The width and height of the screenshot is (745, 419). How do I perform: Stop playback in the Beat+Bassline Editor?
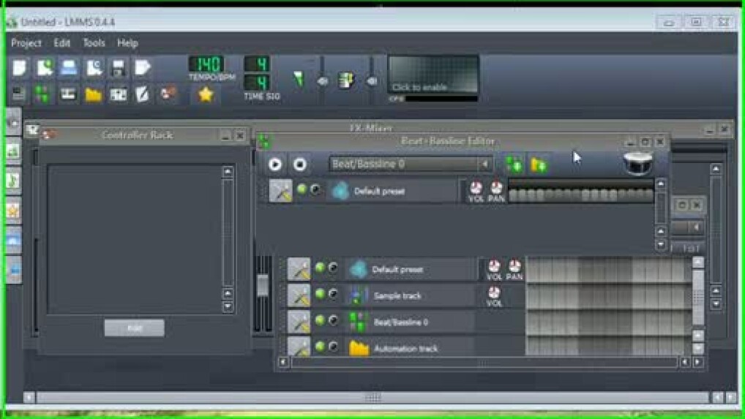coord(300,165)
